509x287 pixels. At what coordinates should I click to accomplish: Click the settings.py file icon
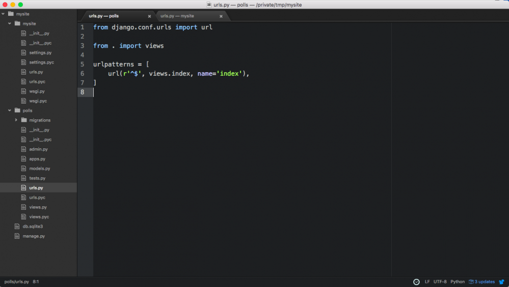pos(23,52)
